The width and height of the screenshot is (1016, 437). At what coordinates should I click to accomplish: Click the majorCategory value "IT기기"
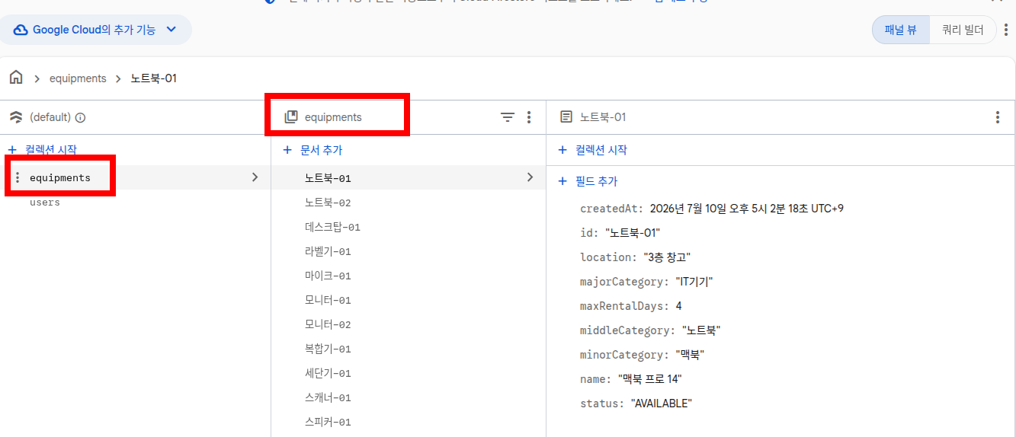[694, 282]
